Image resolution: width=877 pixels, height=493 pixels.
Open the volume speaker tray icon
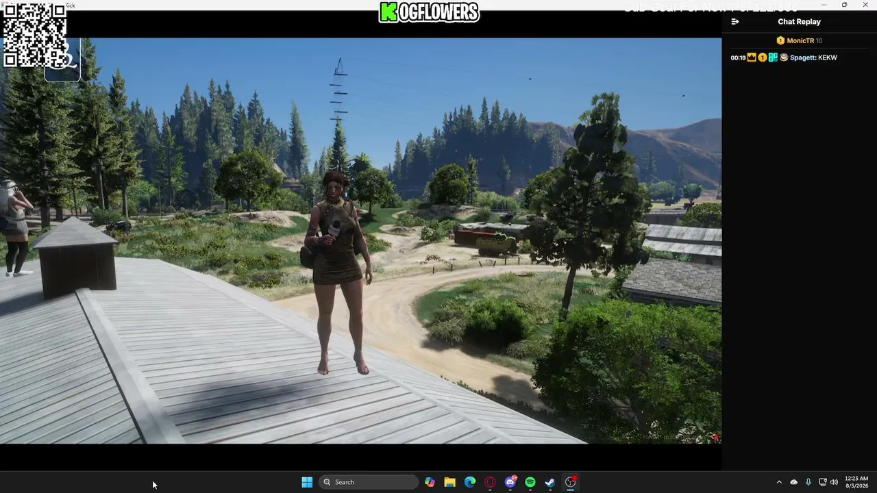coord(834,482)
